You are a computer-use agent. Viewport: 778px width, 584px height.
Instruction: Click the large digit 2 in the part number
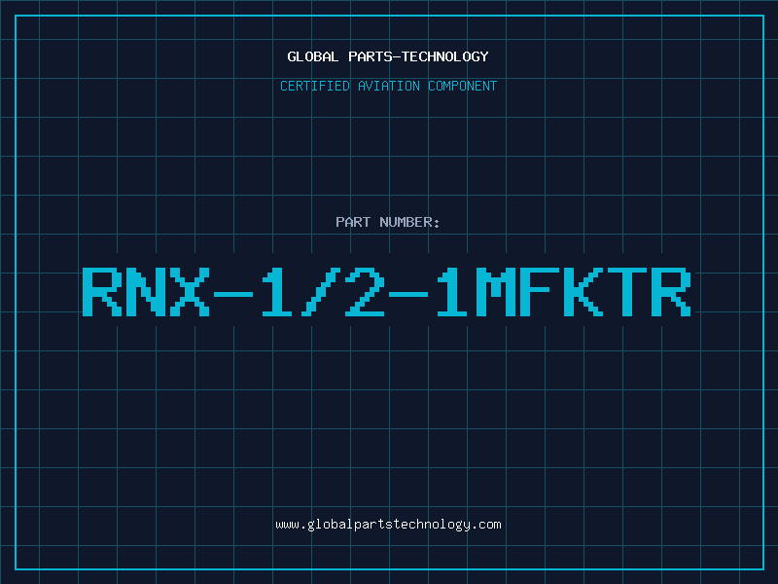tap(365, 291)
